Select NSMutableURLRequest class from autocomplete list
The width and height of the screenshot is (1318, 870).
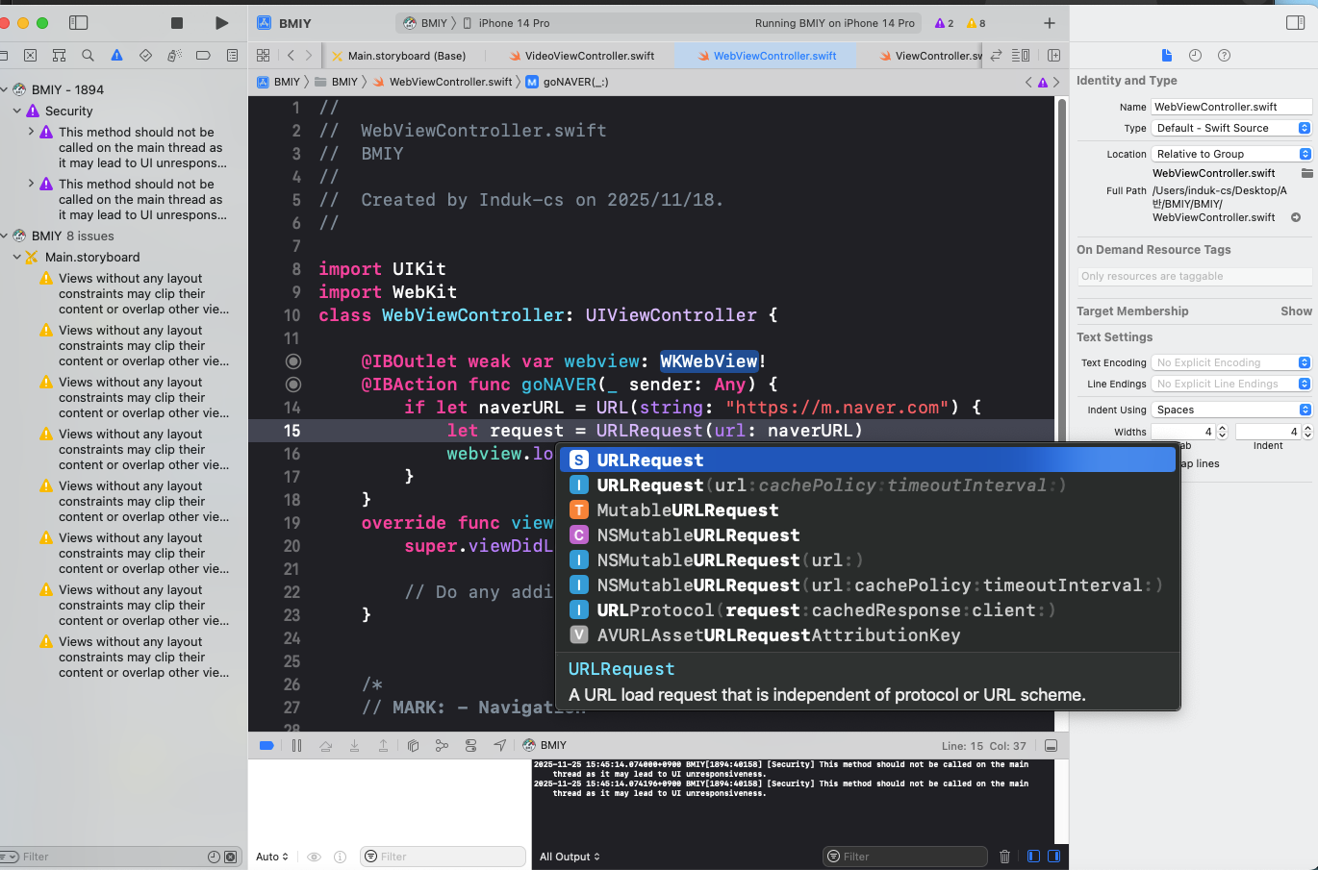697,535
